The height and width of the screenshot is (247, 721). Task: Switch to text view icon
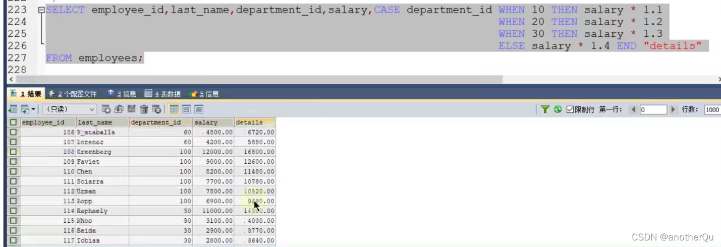198,109
